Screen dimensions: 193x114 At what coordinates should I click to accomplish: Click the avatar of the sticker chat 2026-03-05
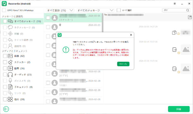point(55,18)
